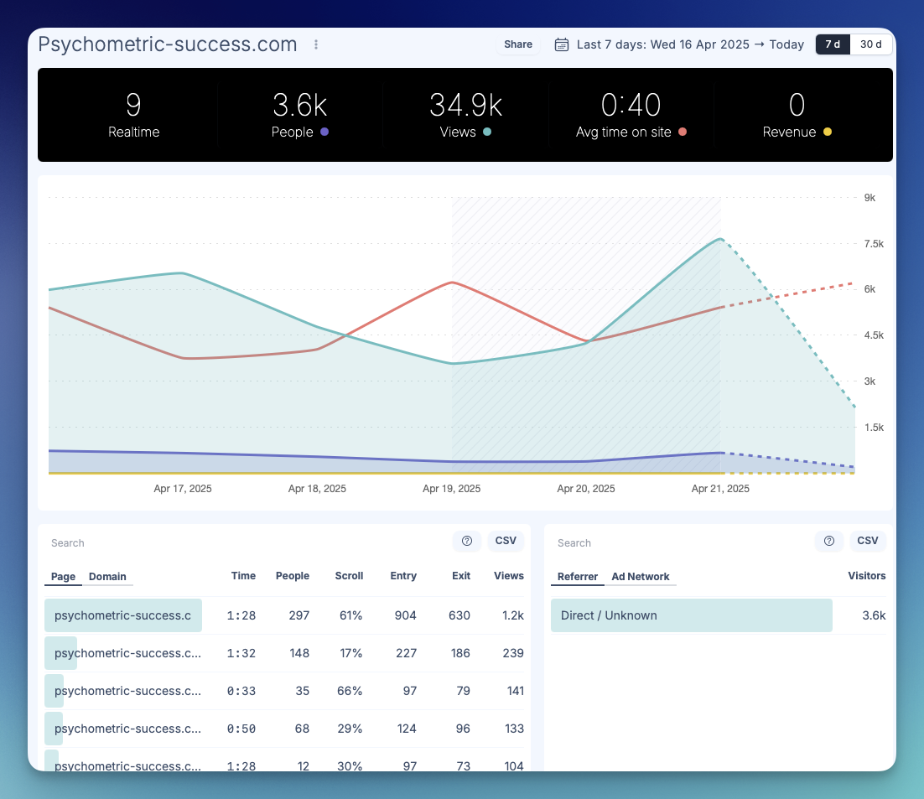Open the help icon in the pages panel

(x=467, y=542)
